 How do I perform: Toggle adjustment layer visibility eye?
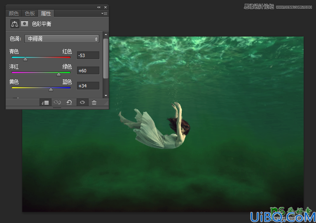click(x=82, y=102)
